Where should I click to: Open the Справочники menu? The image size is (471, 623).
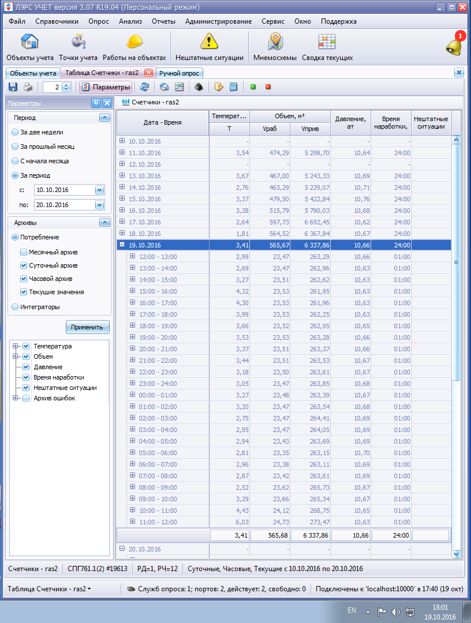pyautogui.click(x=57, y=21)
